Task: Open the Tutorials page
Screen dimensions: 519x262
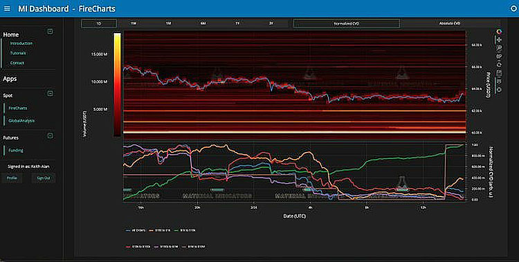Action: pos(18,53)
